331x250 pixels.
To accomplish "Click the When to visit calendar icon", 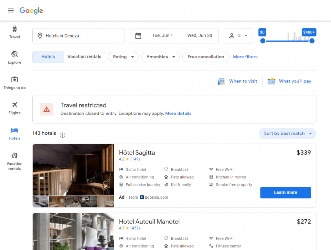I will [x=221, y=81].
